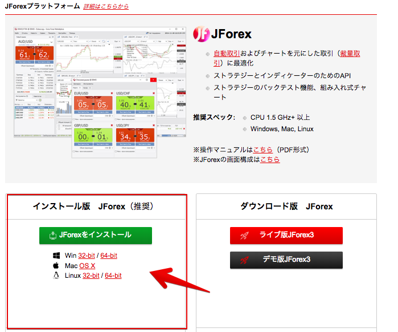The height and width of the screenshot is (332, 398).
Task: Download the Linux 64-bit installer
Action: (x=113, y=276)
